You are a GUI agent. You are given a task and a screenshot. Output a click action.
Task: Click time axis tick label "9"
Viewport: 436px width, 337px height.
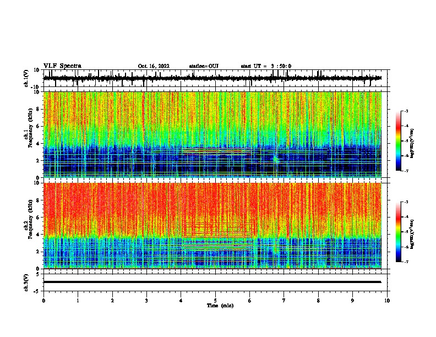352,301
